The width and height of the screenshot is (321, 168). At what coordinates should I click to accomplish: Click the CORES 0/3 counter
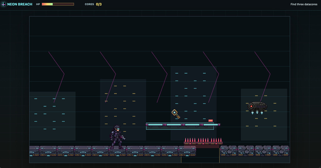pos(93,4)
